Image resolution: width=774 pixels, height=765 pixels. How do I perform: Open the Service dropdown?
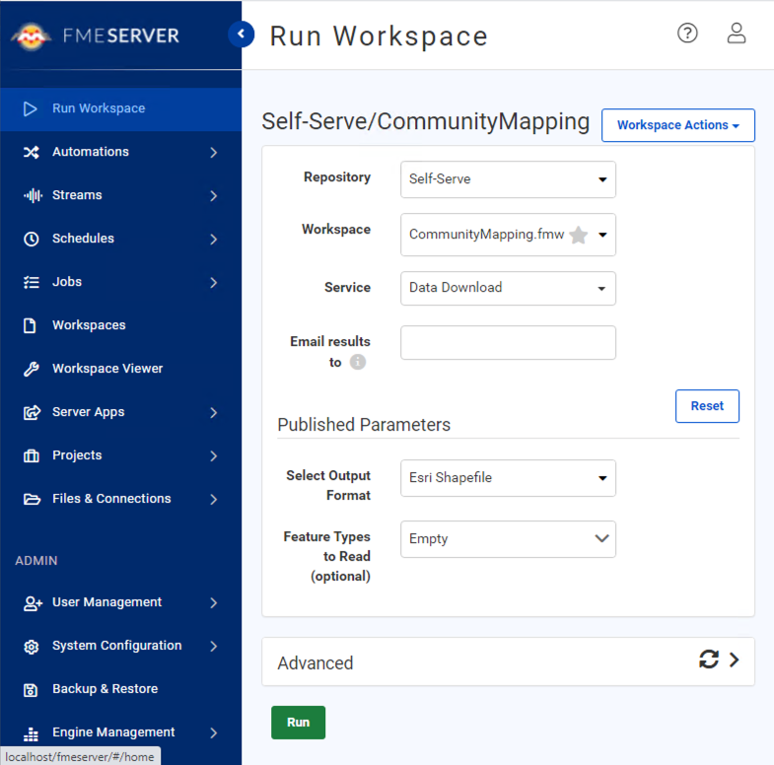(x=508, y=288)
